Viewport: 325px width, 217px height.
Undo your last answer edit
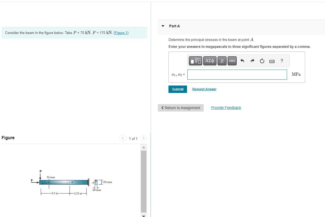click(x=242, y=61)
